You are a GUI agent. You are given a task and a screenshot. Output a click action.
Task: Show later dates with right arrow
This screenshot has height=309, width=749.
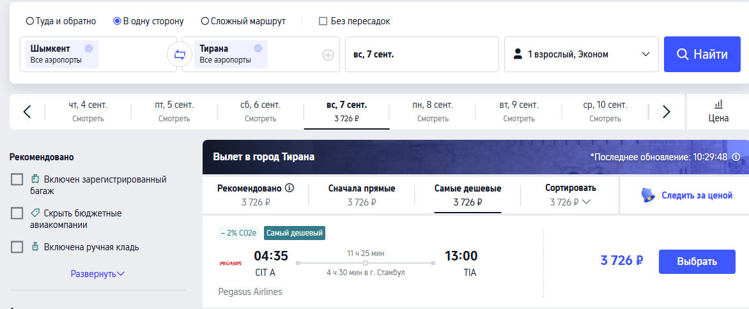pos(667,112)
